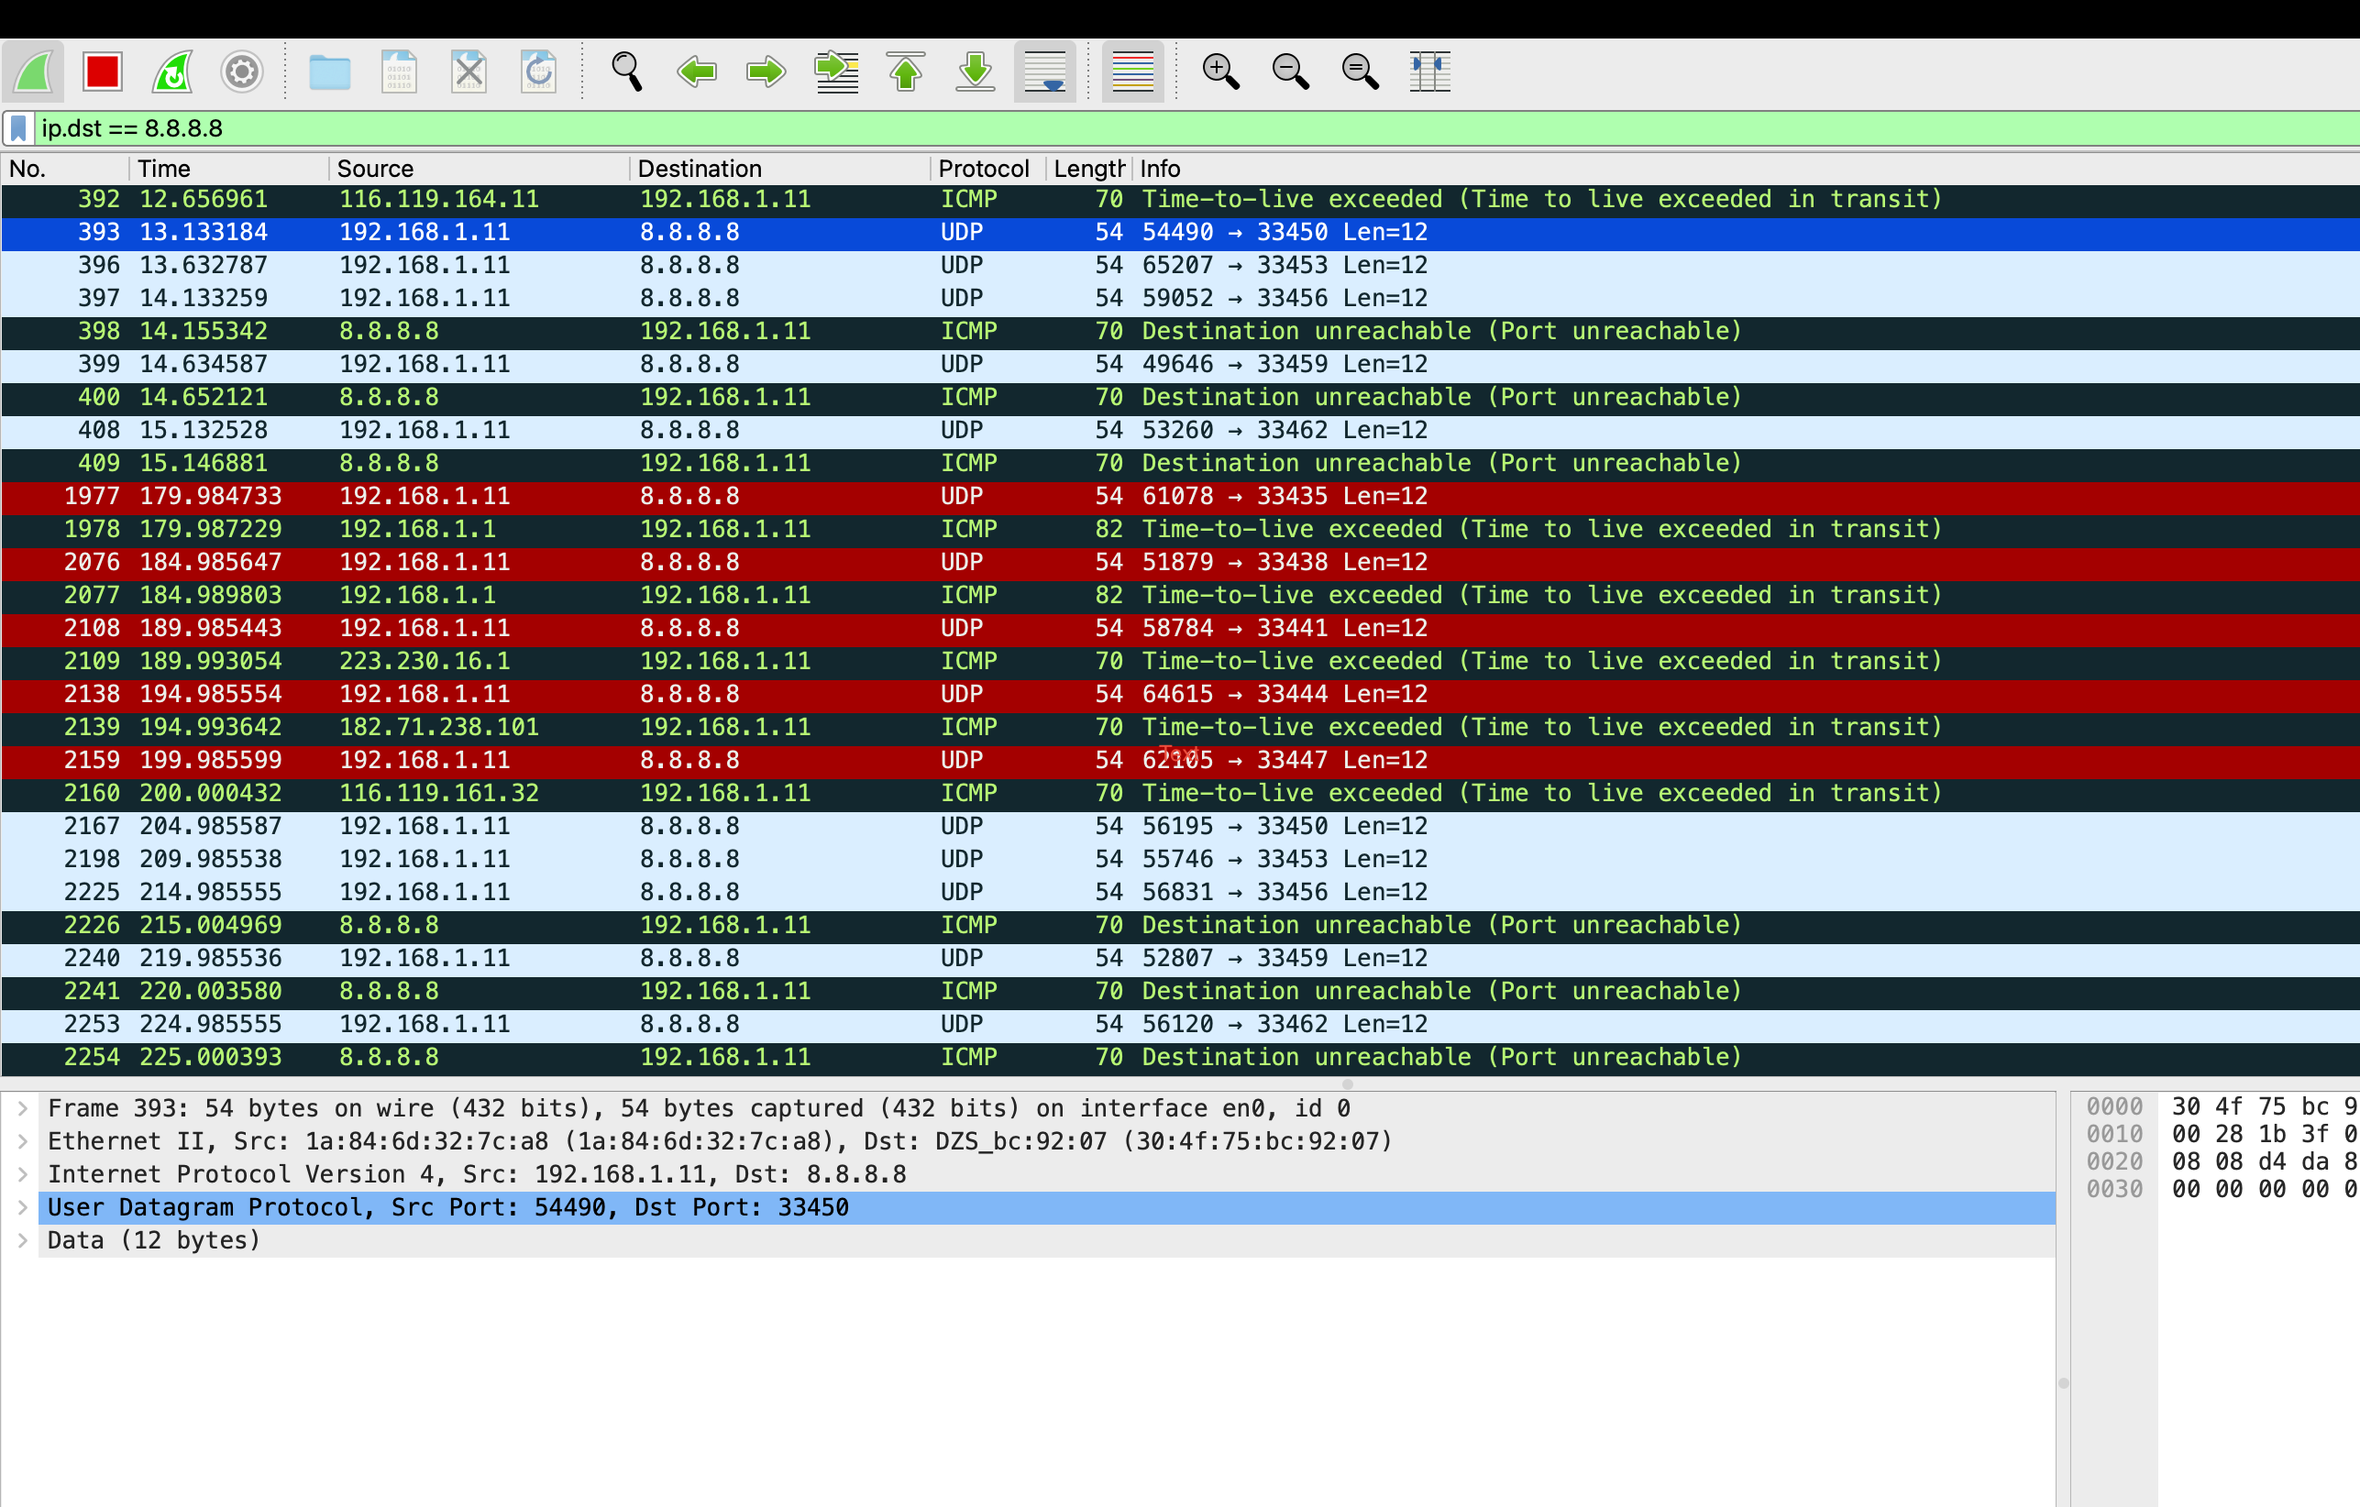Sort by the No. column header
The image size is (2360, 1507).
[x=65, y=169]
